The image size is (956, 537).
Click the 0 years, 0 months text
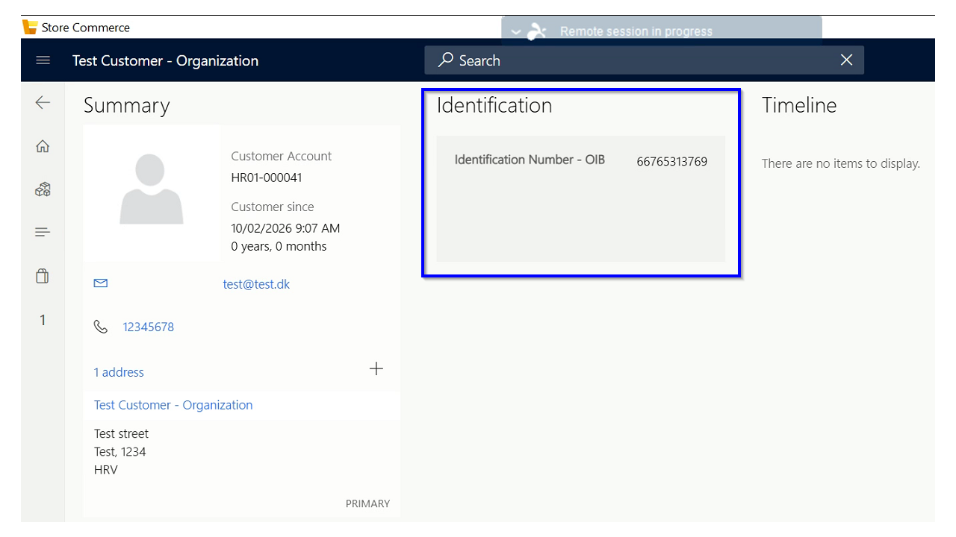[x=279, y=246]
